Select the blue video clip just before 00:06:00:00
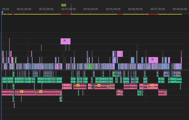 (132, 60)
